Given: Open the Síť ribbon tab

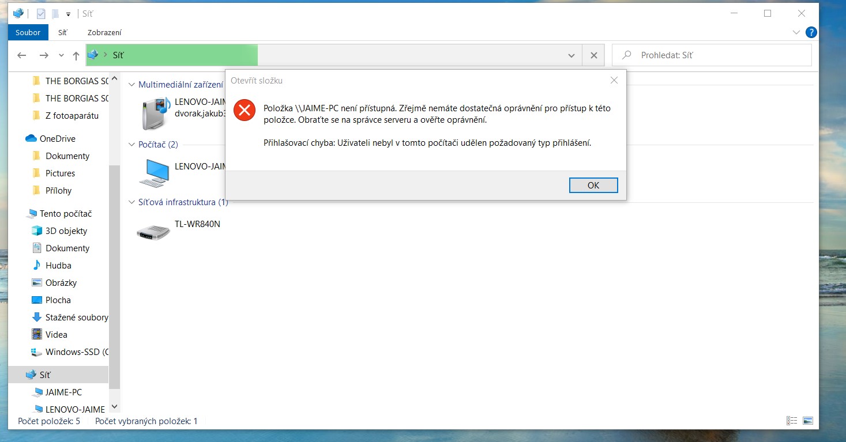Looking at the screenshot, I should pyautogui.click(x=62, y=33).
